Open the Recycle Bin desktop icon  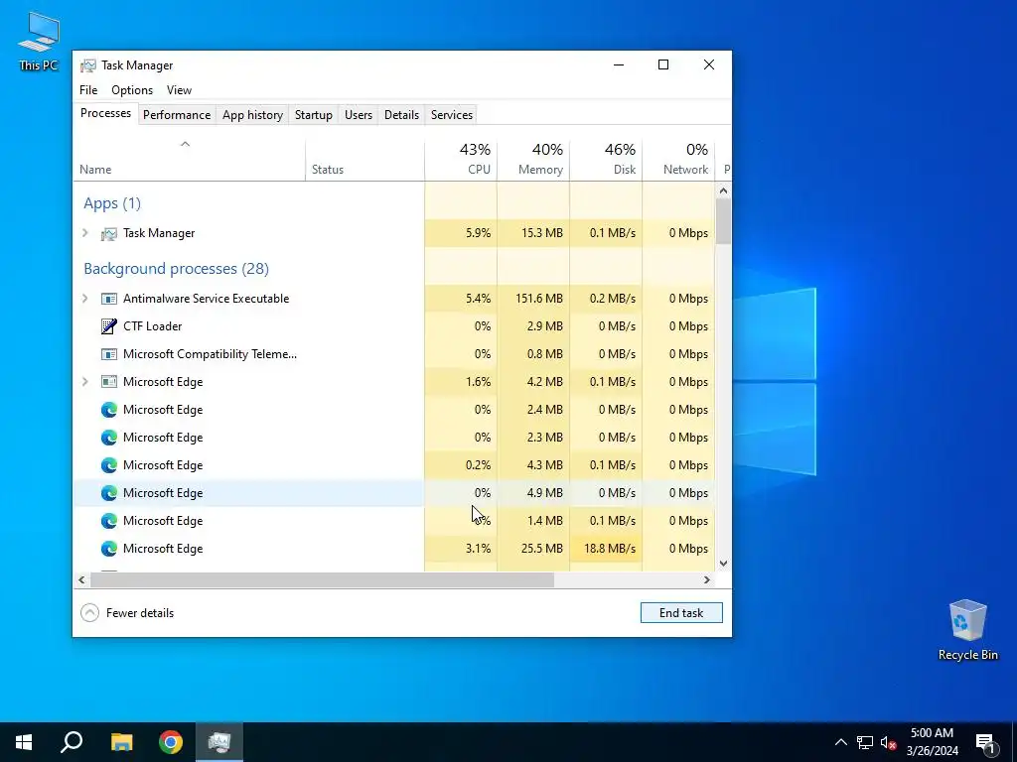pos(967,630)
